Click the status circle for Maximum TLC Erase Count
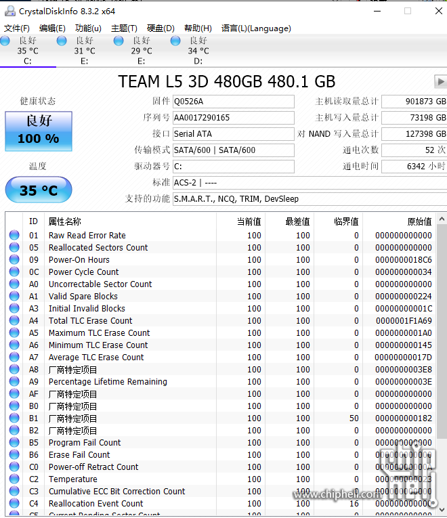 tap(14, 332)
